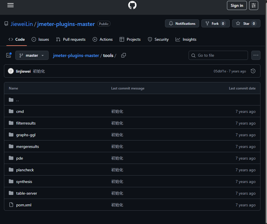Open linjiewei commit author link
Image resolution: width=267 pixels, height=224 pixels.
[23, 71]
